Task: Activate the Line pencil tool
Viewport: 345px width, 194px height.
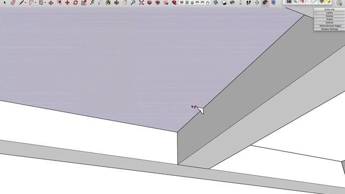Action: 22,3
